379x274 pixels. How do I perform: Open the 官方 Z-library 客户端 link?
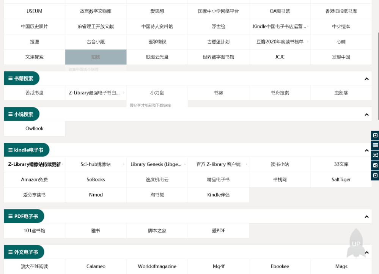tap(218, 164)
